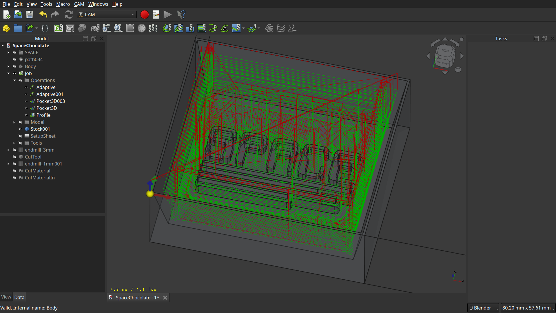Toggle visibility of SPACE group
Viewport: 556px width, 313px height.
click(x=14, y=52)
